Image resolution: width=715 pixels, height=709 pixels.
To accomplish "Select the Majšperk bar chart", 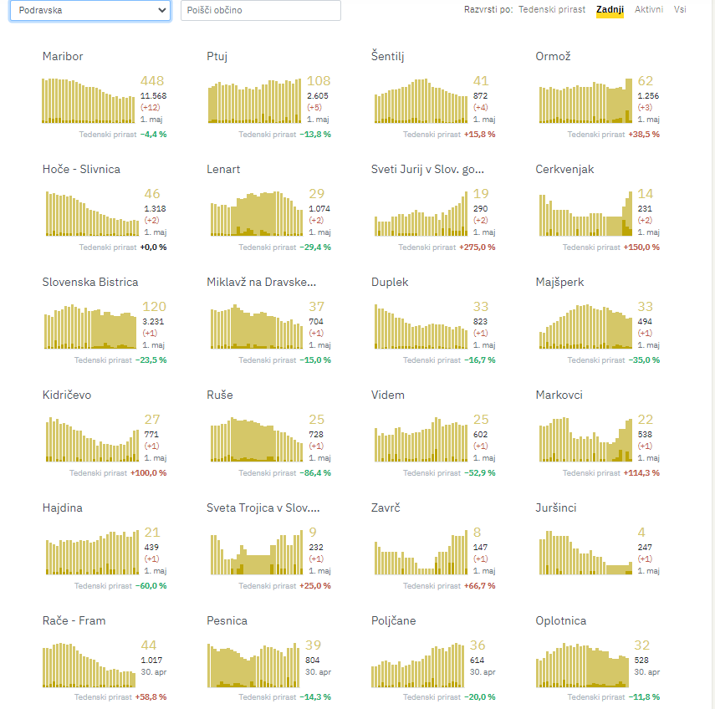I will (x=585, y=326).
